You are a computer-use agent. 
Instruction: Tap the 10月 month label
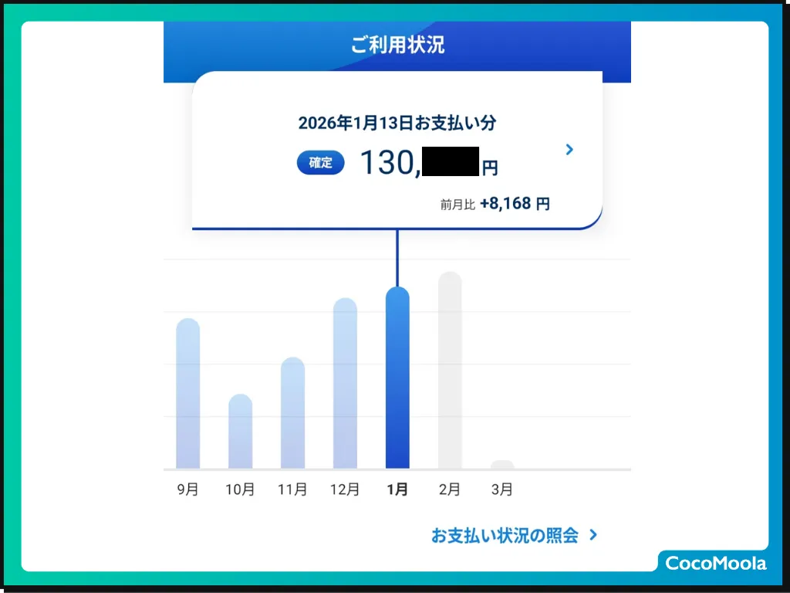[x=240, y=490]
